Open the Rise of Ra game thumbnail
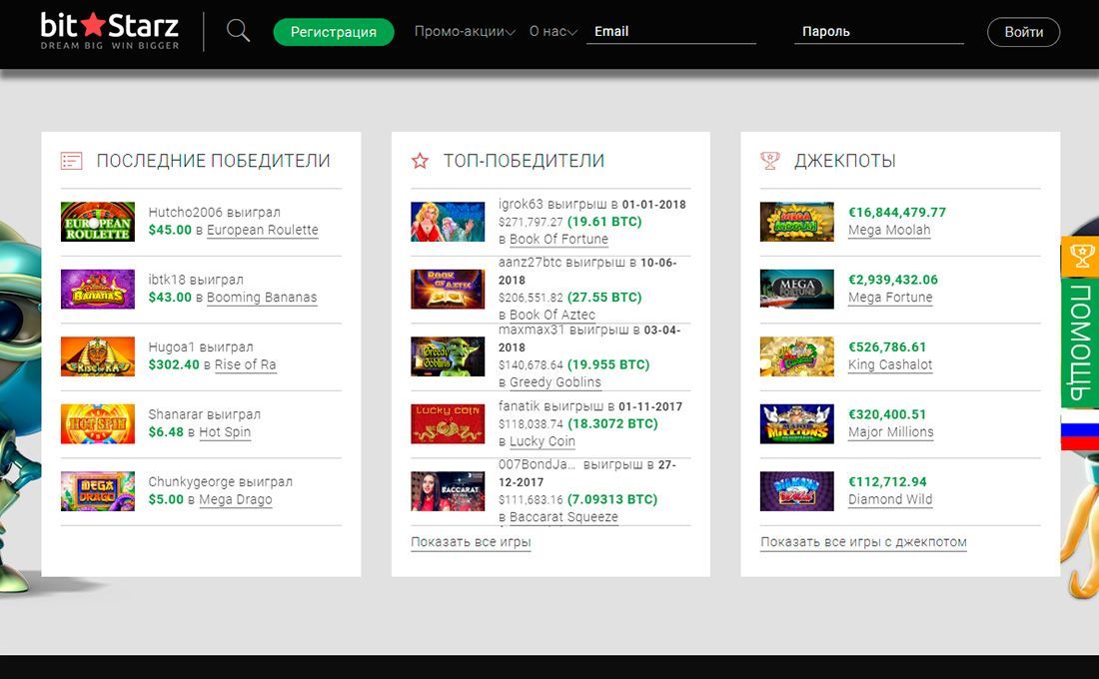Image resolution: width=1099 pixels, height=679 pixels. 98,355
